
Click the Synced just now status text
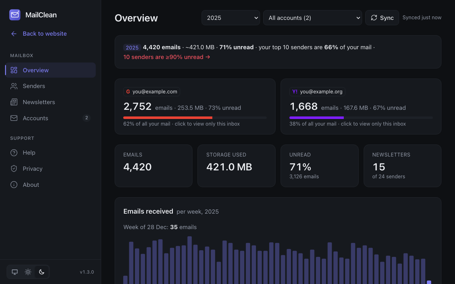coord(422,18)
